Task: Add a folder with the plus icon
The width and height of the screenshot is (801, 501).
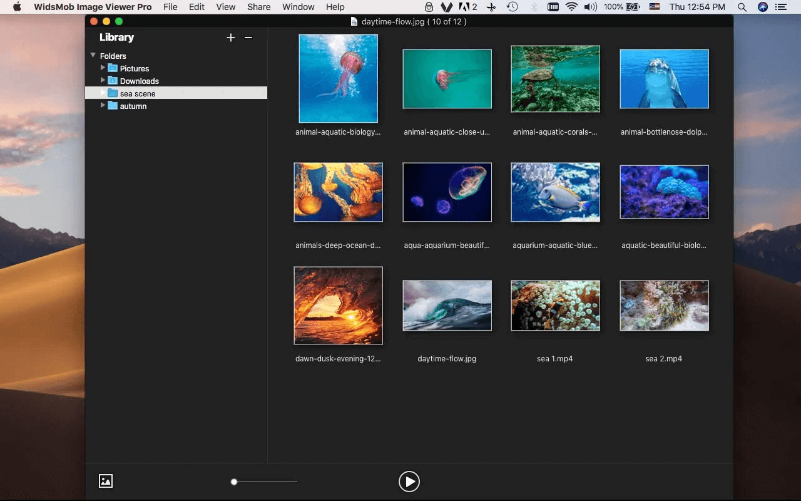Action: pyautogui.click(x=231, y=37)
